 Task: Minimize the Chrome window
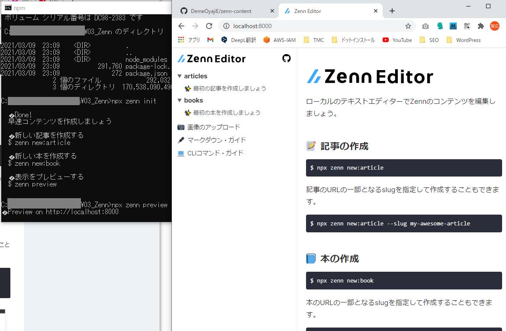click(468, 6)
